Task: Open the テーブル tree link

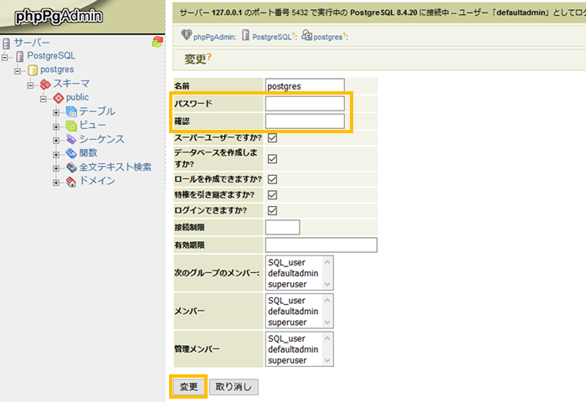Action: pos(97,111)
